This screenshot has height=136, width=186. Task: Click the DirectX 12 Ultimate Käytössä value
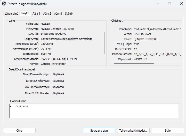coord(58,93)
